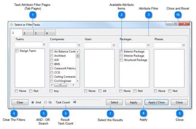196x129 pixels.
Task: Click the Companies horizontal scrollbar thumb
Action: [x=60, y=85]
